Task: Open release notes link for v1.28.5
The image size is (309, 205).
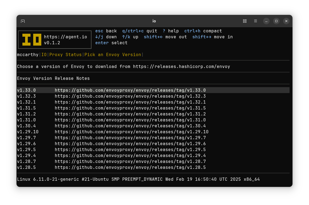Action: [130, 168]
